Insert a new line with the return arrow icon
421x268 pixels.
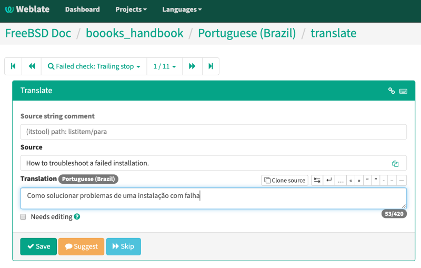[x=329, y=181]
